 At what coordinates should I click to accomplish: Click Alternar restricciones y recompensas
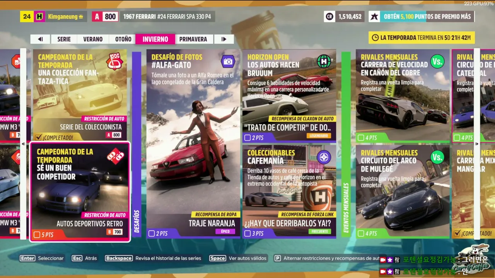point(331,258)
